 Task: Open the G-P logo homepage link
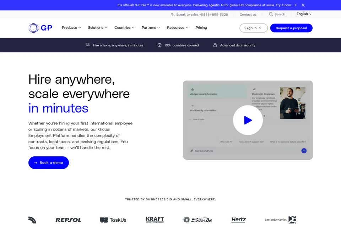40,28
